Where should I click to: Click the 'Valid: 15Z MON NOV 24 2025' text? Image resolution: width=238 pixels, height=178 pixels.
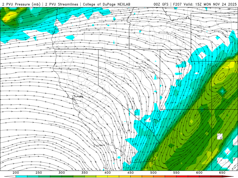(x=210, y=4)
